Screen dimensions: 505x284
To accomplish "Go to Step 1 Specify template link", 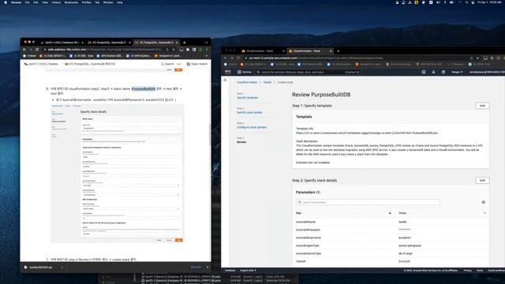I will tap(247, 98).
